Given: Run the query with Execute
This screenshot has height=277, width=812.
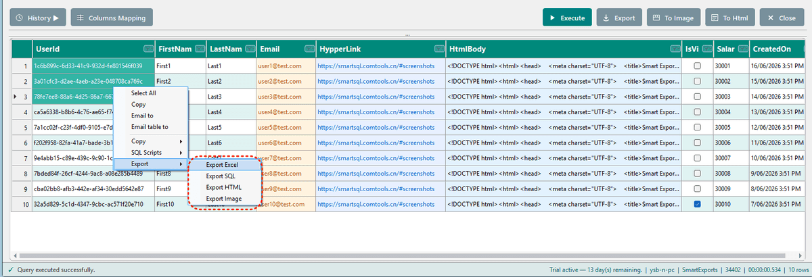Looking at the screenshot, I should (567, 18).
